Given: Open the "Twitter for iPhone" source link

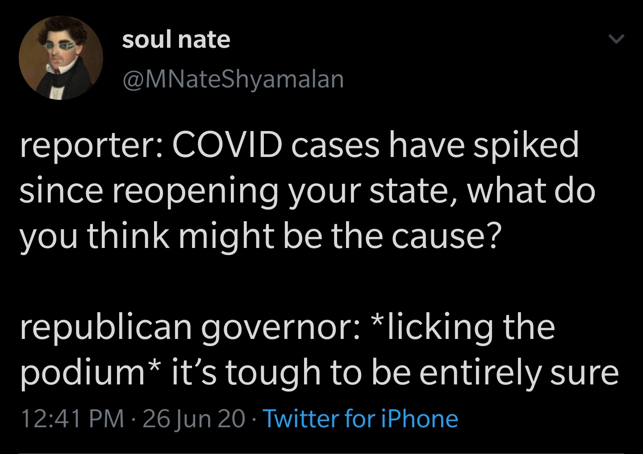Looking at the screenshot, I should tap(360, 419).
